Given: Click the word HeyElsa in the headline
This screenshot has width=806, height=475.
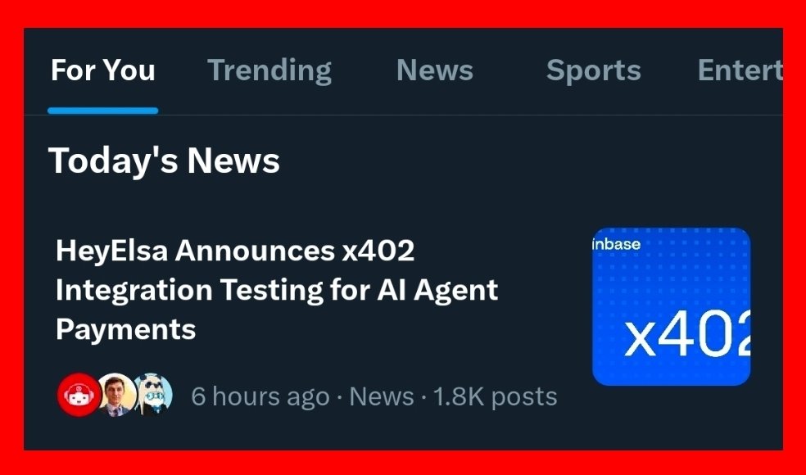Looking at the screenshot, I should tap(111, 251).
